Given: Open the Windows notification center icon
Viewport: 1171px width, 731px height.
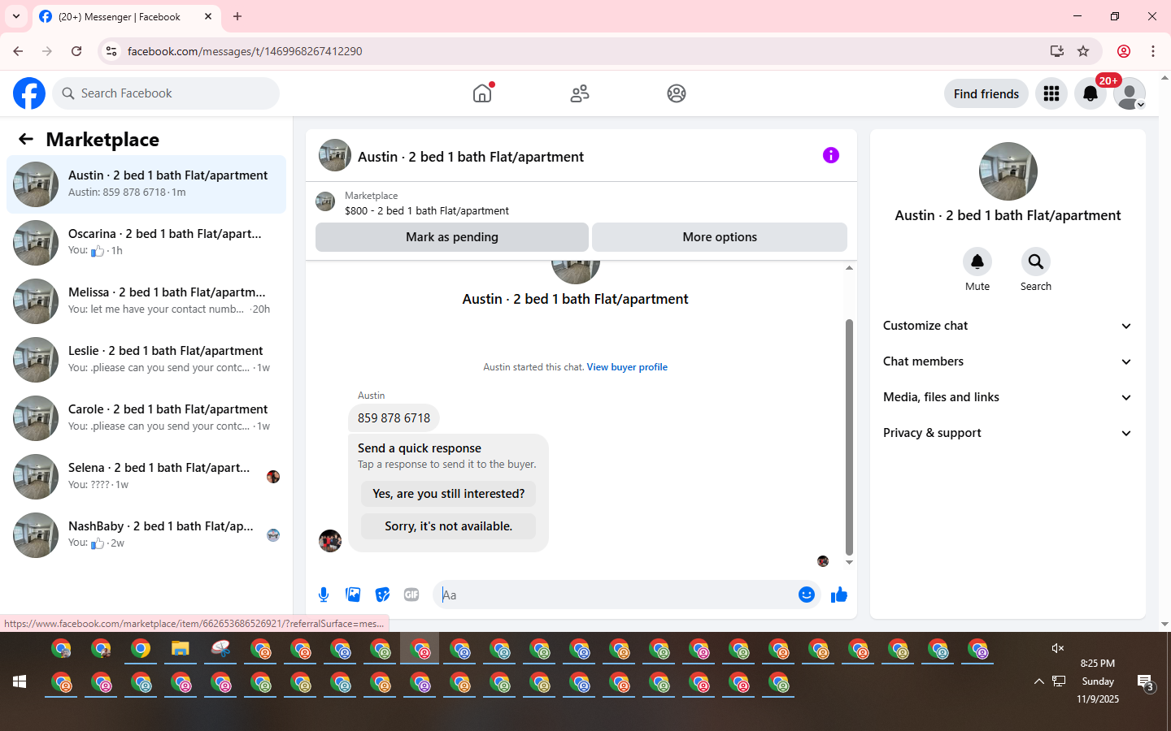Looking at the screenshot, I should 1145,682.
